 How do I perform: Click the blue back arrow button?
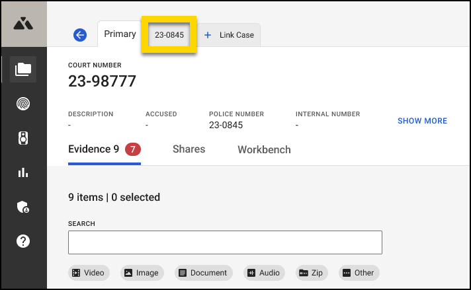(x=80, y=35)
